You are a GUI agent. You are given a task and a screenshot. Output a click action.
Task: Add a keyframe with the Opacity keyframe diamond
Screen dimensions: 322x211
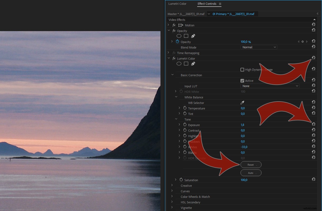tap(303, 41)
